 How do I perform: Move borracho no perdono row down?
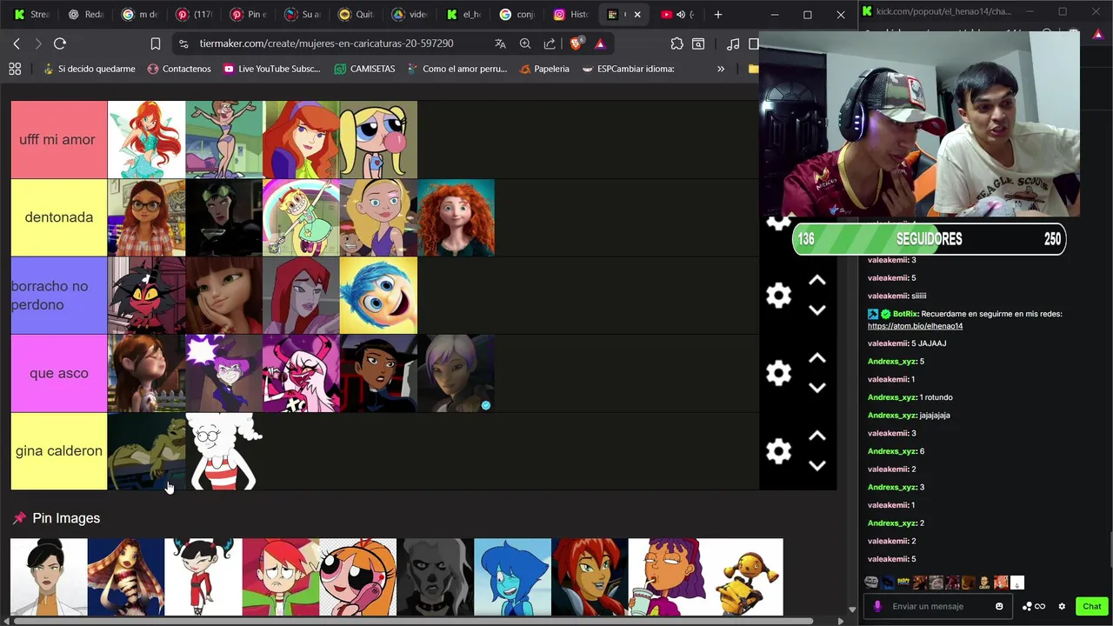[x=816, y=310]
